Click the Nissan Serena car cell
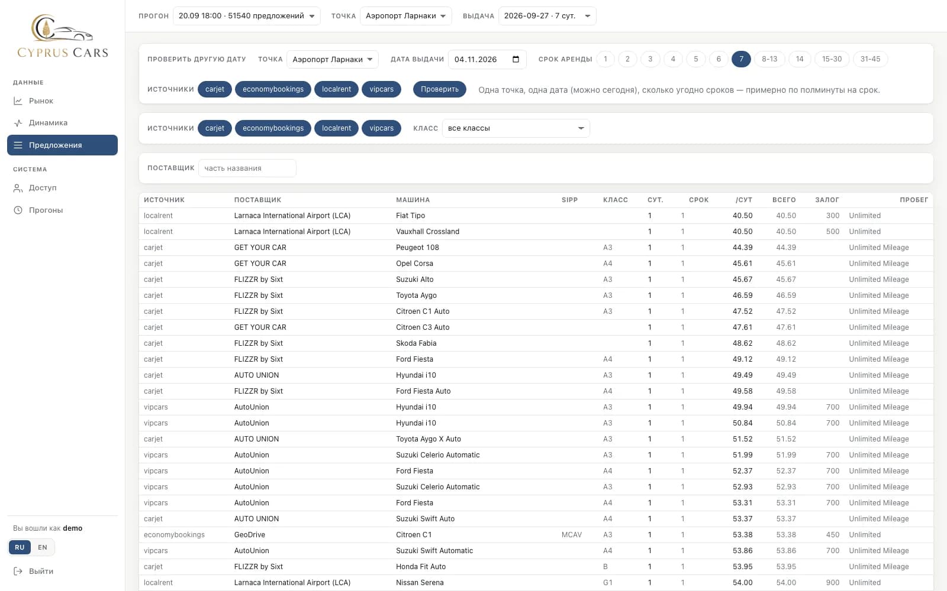The width and height of the screenshot is (947, 591). [x=420, y=583]
